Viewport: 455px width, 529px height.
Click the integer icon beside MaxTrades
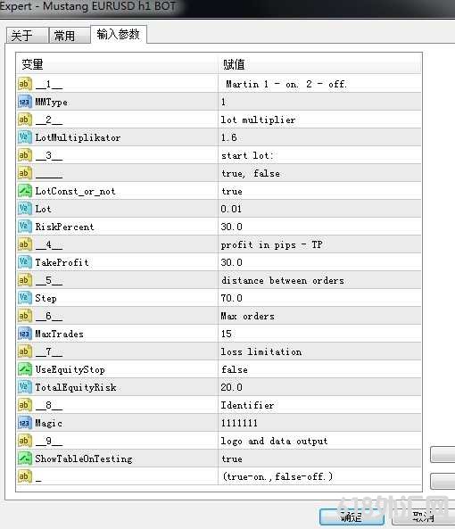point(25,334)
